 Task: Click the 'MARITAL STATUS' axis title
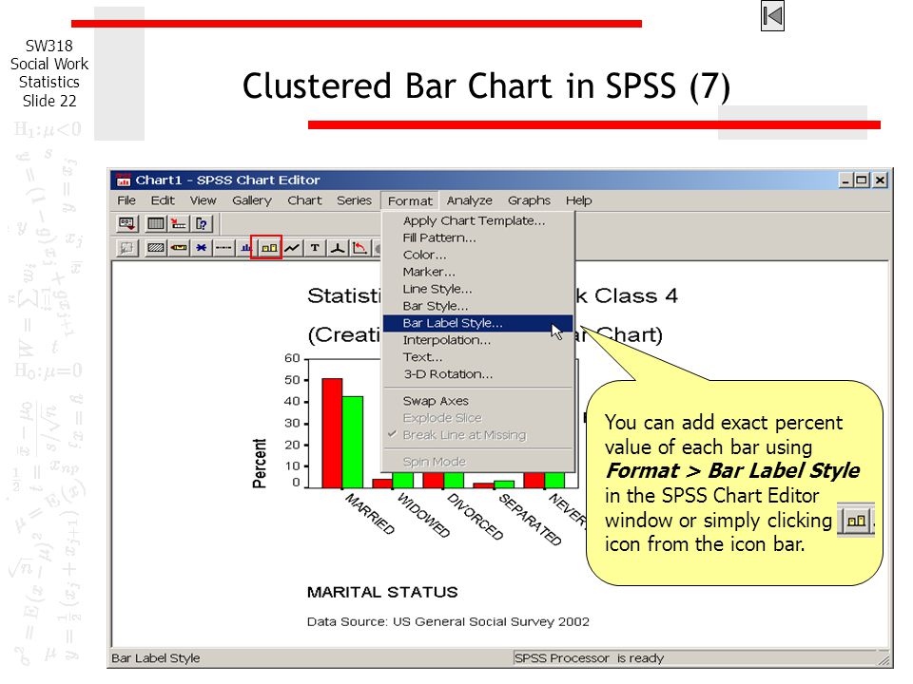pos(382,592)
